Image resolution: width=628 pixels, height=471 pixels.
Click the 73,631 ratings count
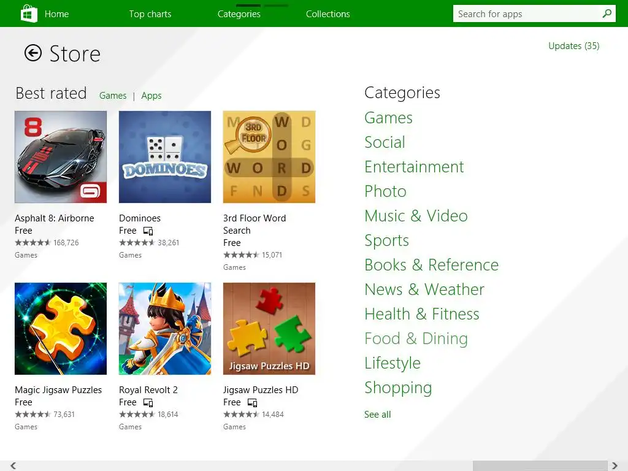(64, 415)
